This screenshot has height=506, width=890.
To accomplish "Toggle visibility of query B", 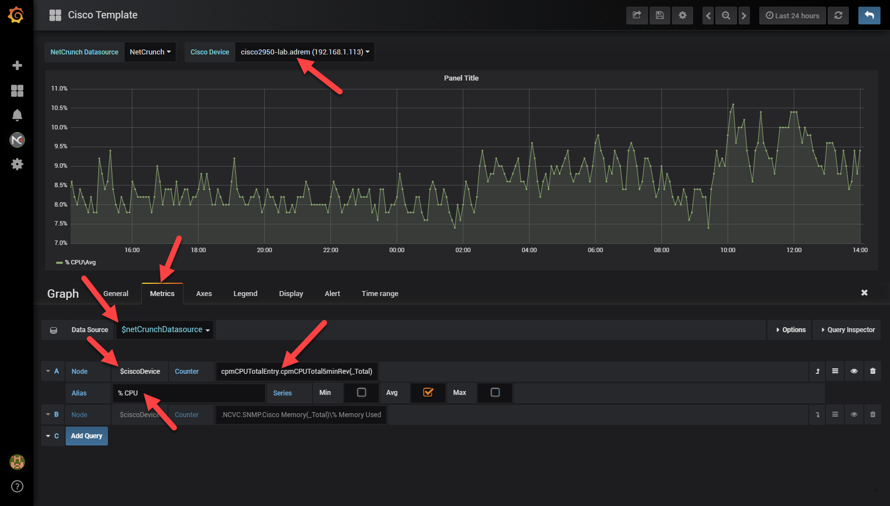I will (854, 414).
